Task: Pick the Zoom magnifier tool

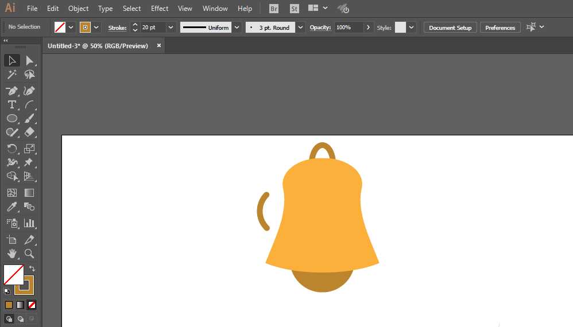Action: pyautogui.click(x=29, y=253)
